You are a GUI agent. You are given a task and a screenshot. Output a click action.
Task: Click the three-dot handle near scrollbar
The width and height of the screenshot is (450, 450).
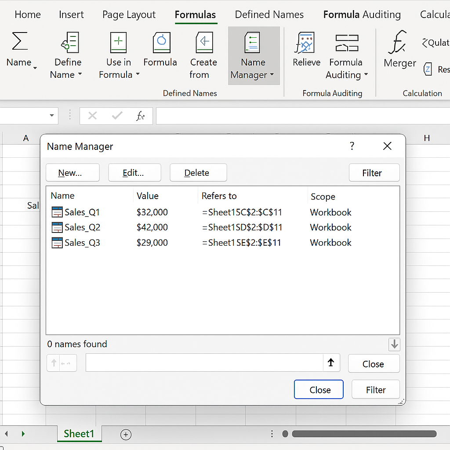coord(272,434)
